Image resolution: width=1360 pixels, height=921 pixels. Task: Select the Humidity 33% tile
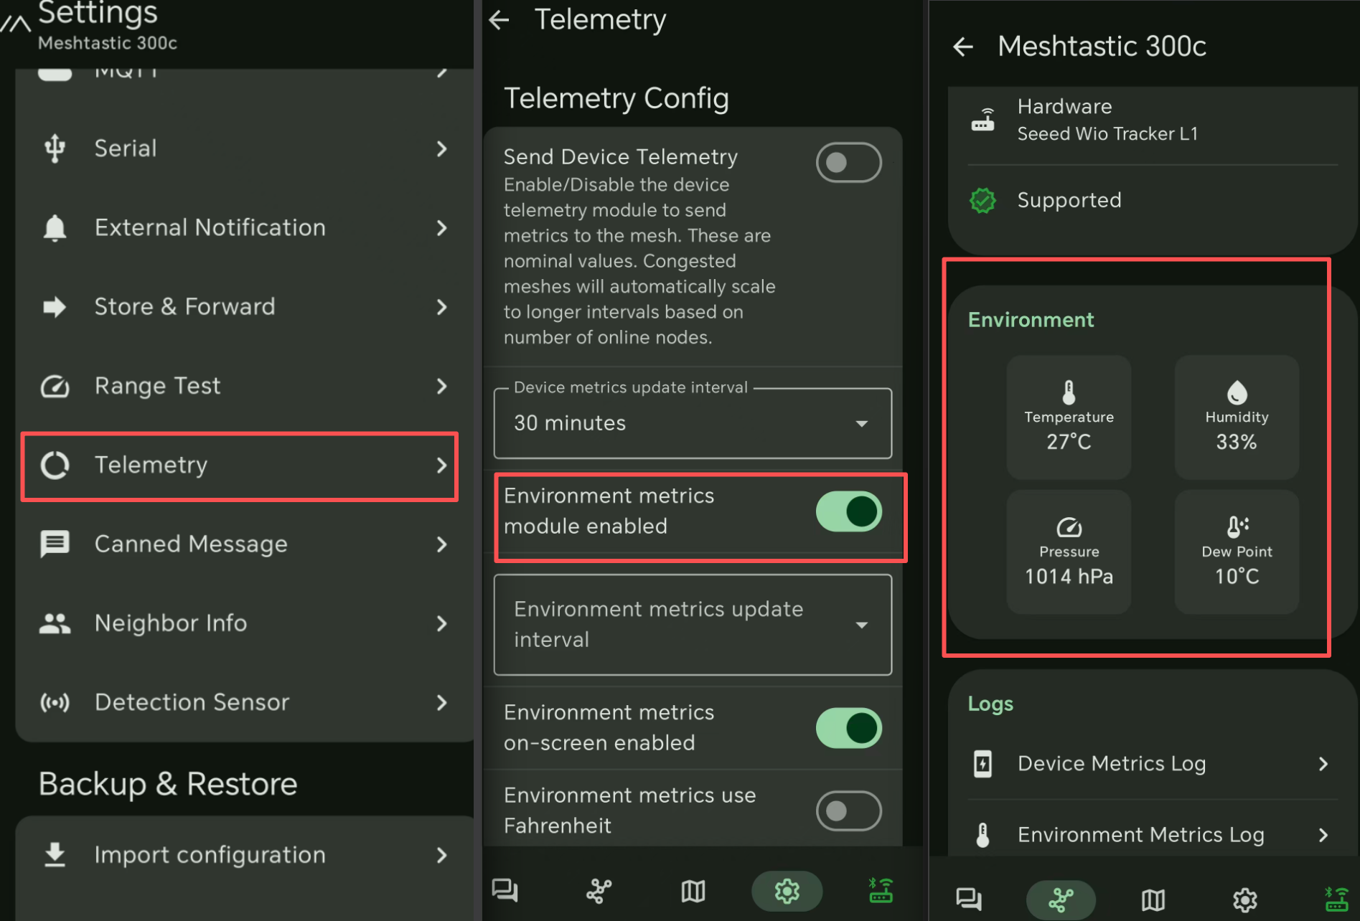coord(1236,417)
